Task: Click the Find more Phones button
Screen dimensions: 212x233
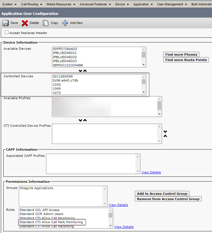Action: point(181,55)
